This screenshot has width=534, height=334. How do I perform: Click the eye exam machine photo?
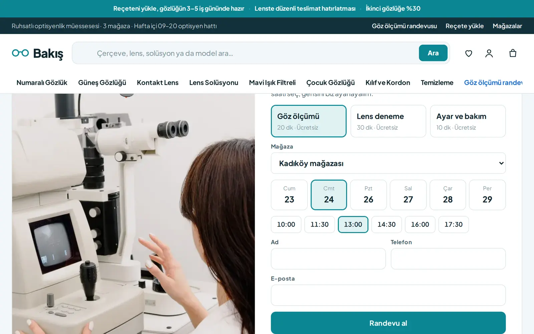tap(133, 214)
